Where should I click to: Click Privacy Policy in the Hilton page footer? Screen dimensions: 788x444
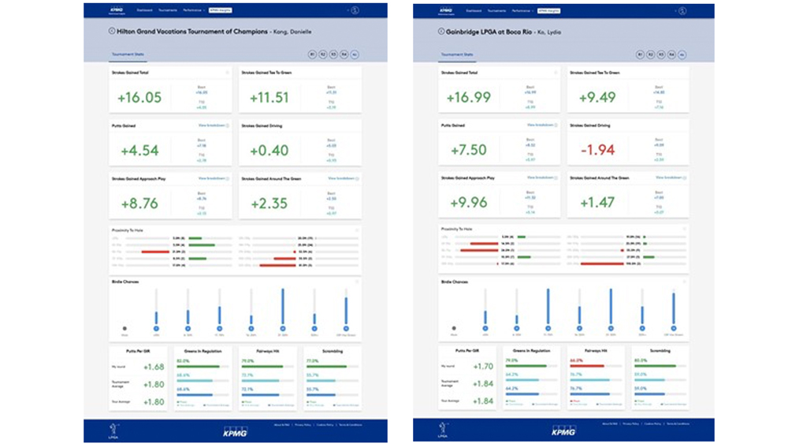(303, 425)
